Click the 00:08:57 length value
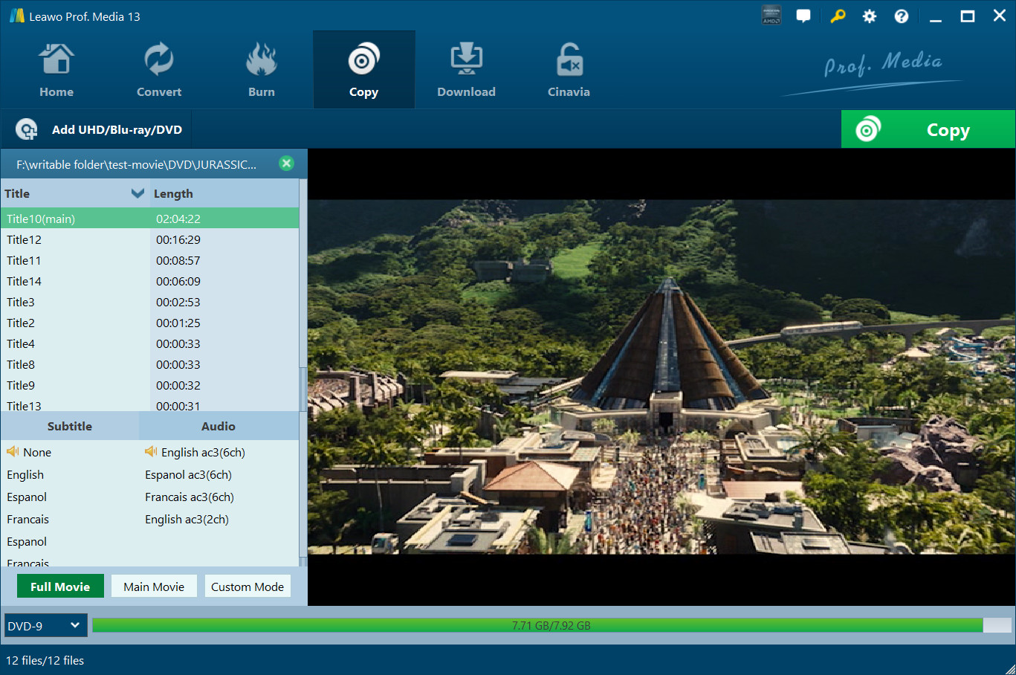Screen dimensions: 1016x675 coord(178,260)
